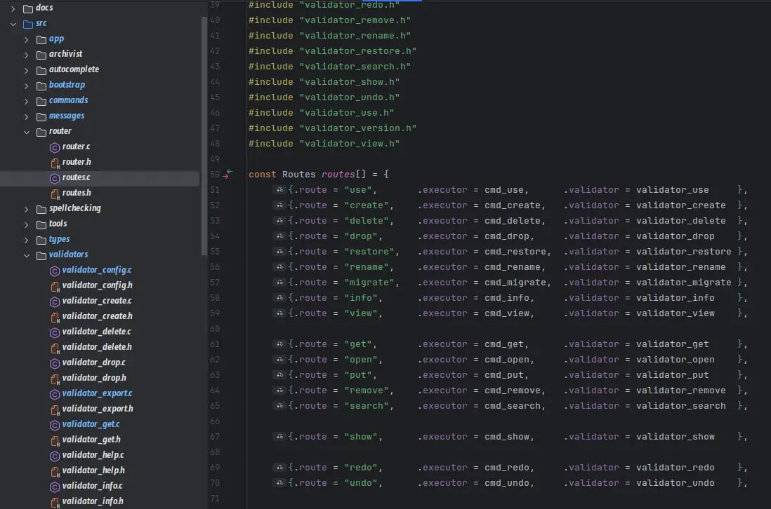Collapse the validators folder
This screenshot has width=771, height=509.
(27, 254)
